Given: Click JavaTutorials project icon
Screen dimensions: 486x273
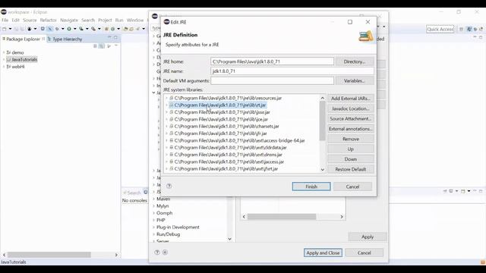Looking at the screenshot, I should 8,59.
